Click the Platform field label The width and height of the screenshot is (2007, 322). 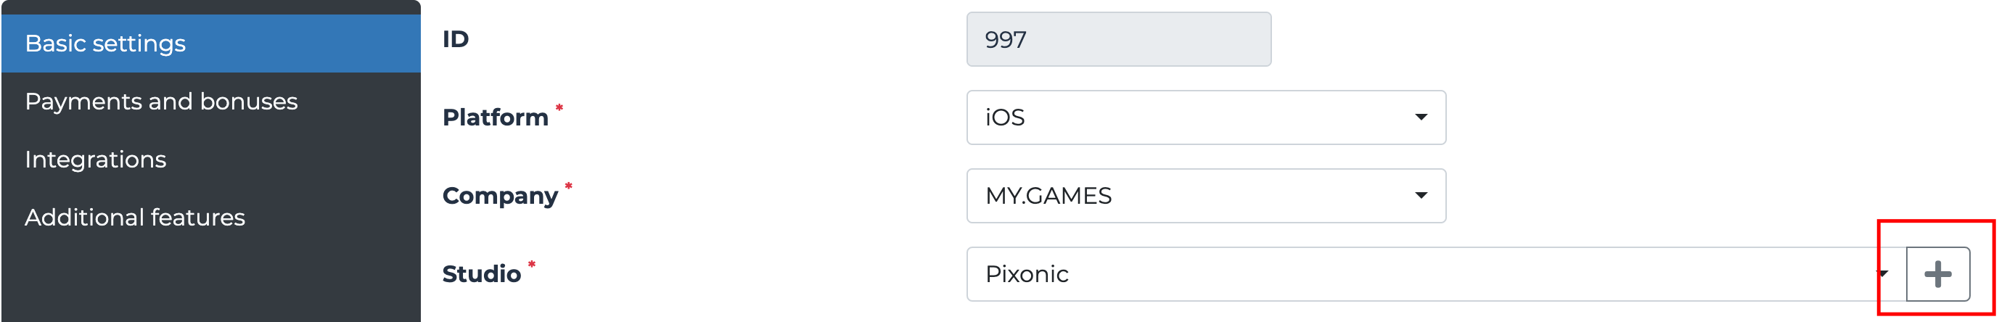tap(496, 117)
